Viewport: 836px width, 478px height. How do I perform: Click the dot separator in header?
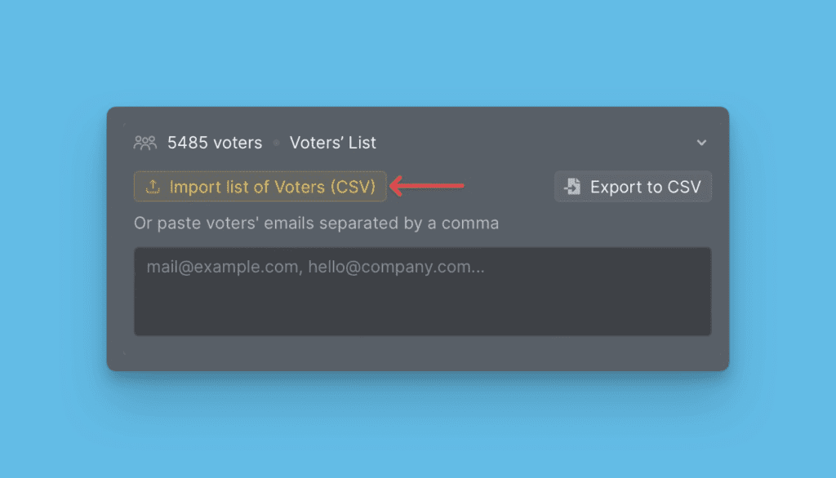point(276,143)
